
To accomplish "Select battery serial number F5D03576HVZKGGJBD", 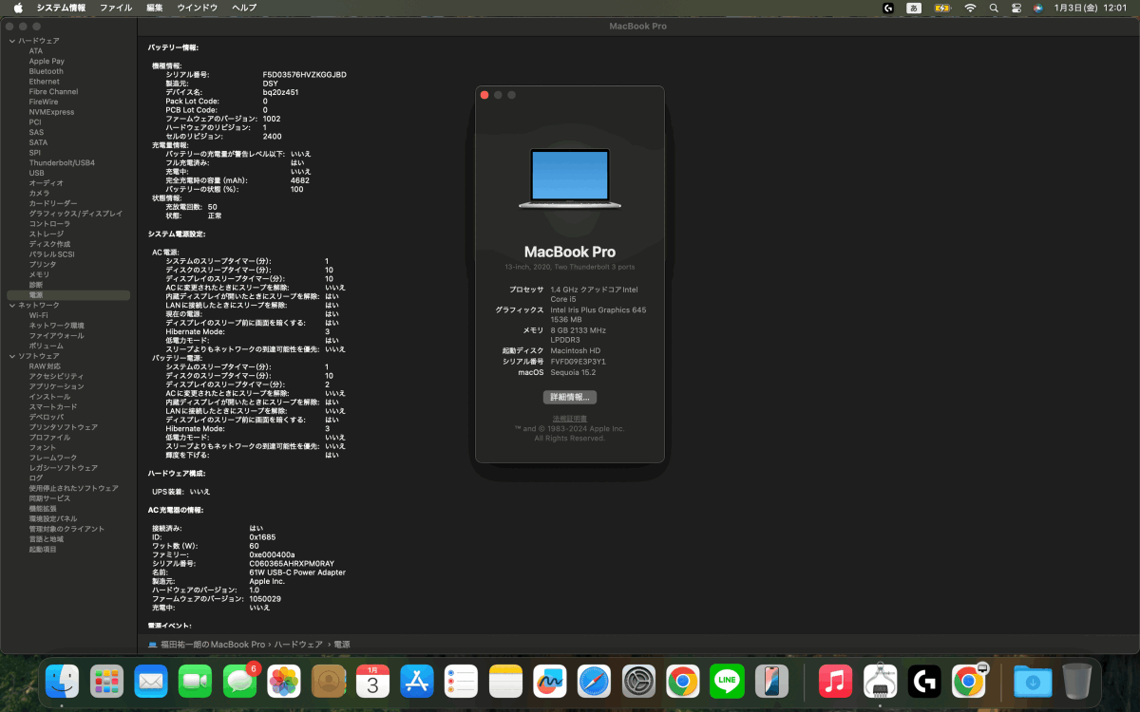I will (x=305, y=74).
